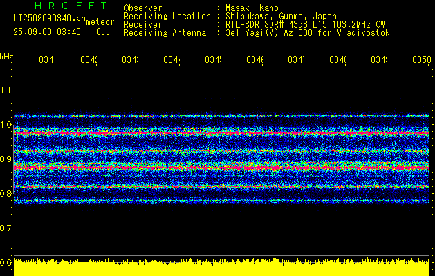435x276 pixels.
Task: Click the word meteor
Action: 100,22
